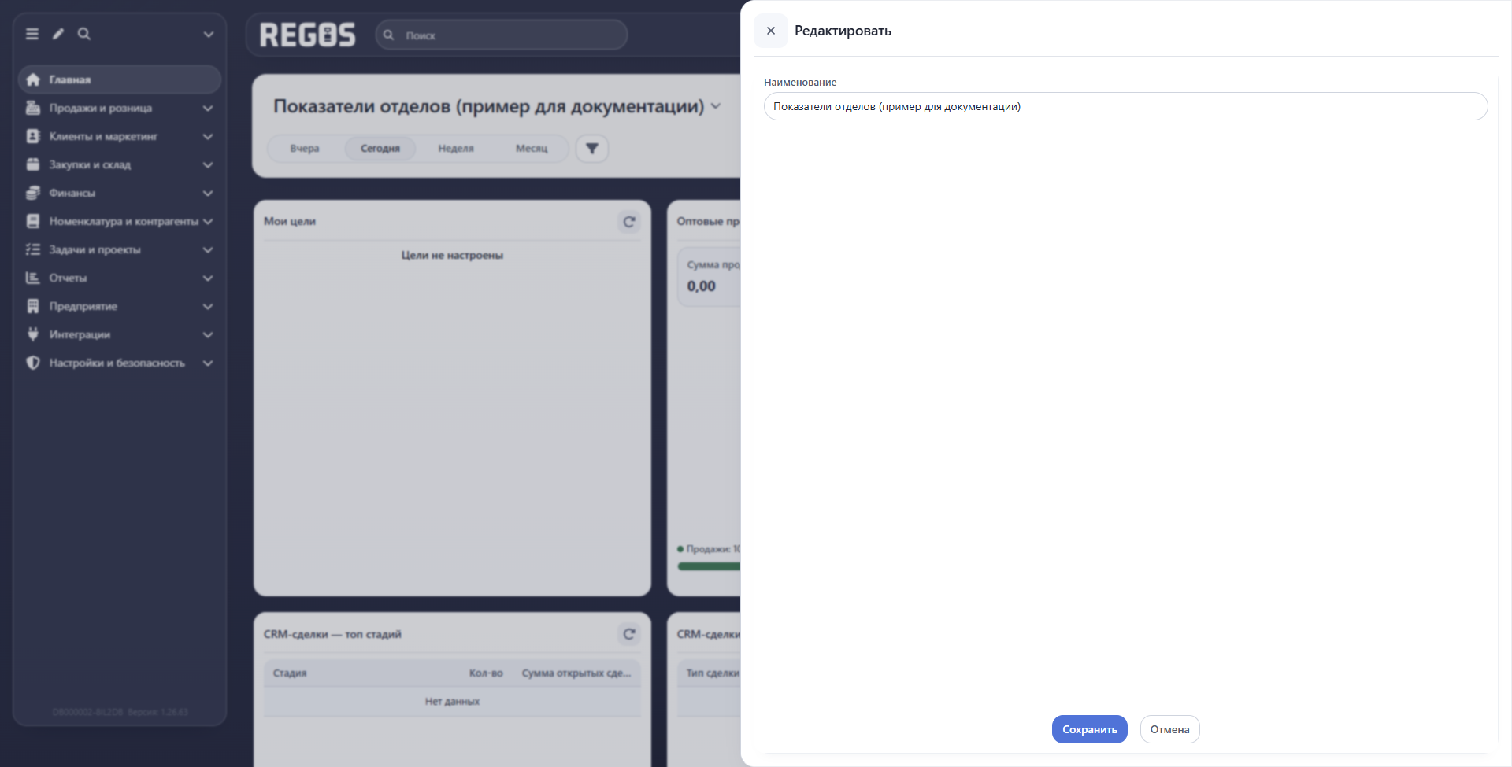Close the Редактировать panel with X
1512x767 pixels.
click(771, 31)
